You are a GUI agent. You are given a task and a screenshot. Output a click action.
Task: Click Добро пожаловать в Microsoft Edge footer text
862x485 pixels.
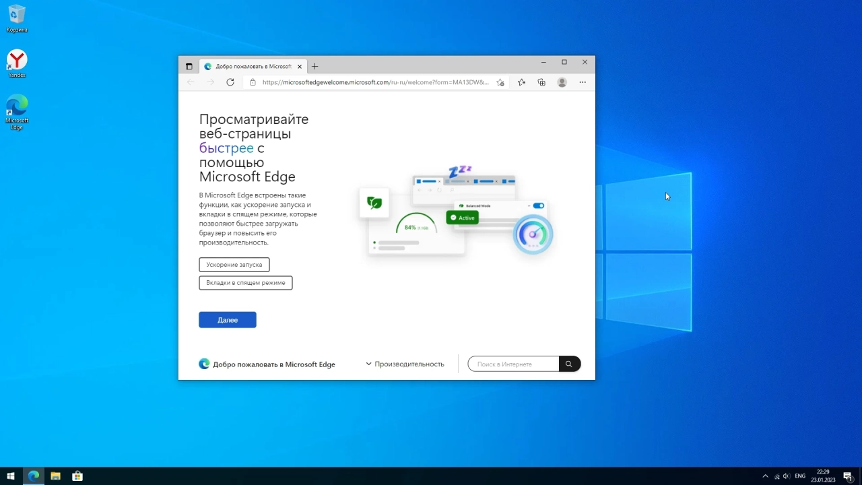[274, 364]
